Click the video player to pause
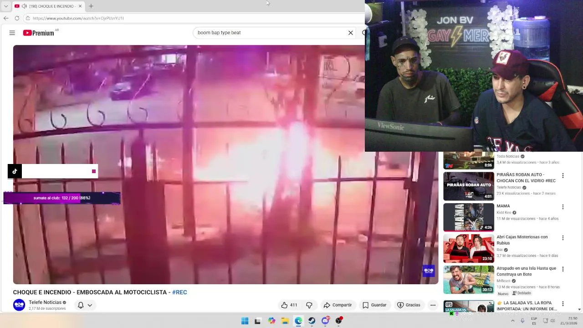 (x=225, y=164)
